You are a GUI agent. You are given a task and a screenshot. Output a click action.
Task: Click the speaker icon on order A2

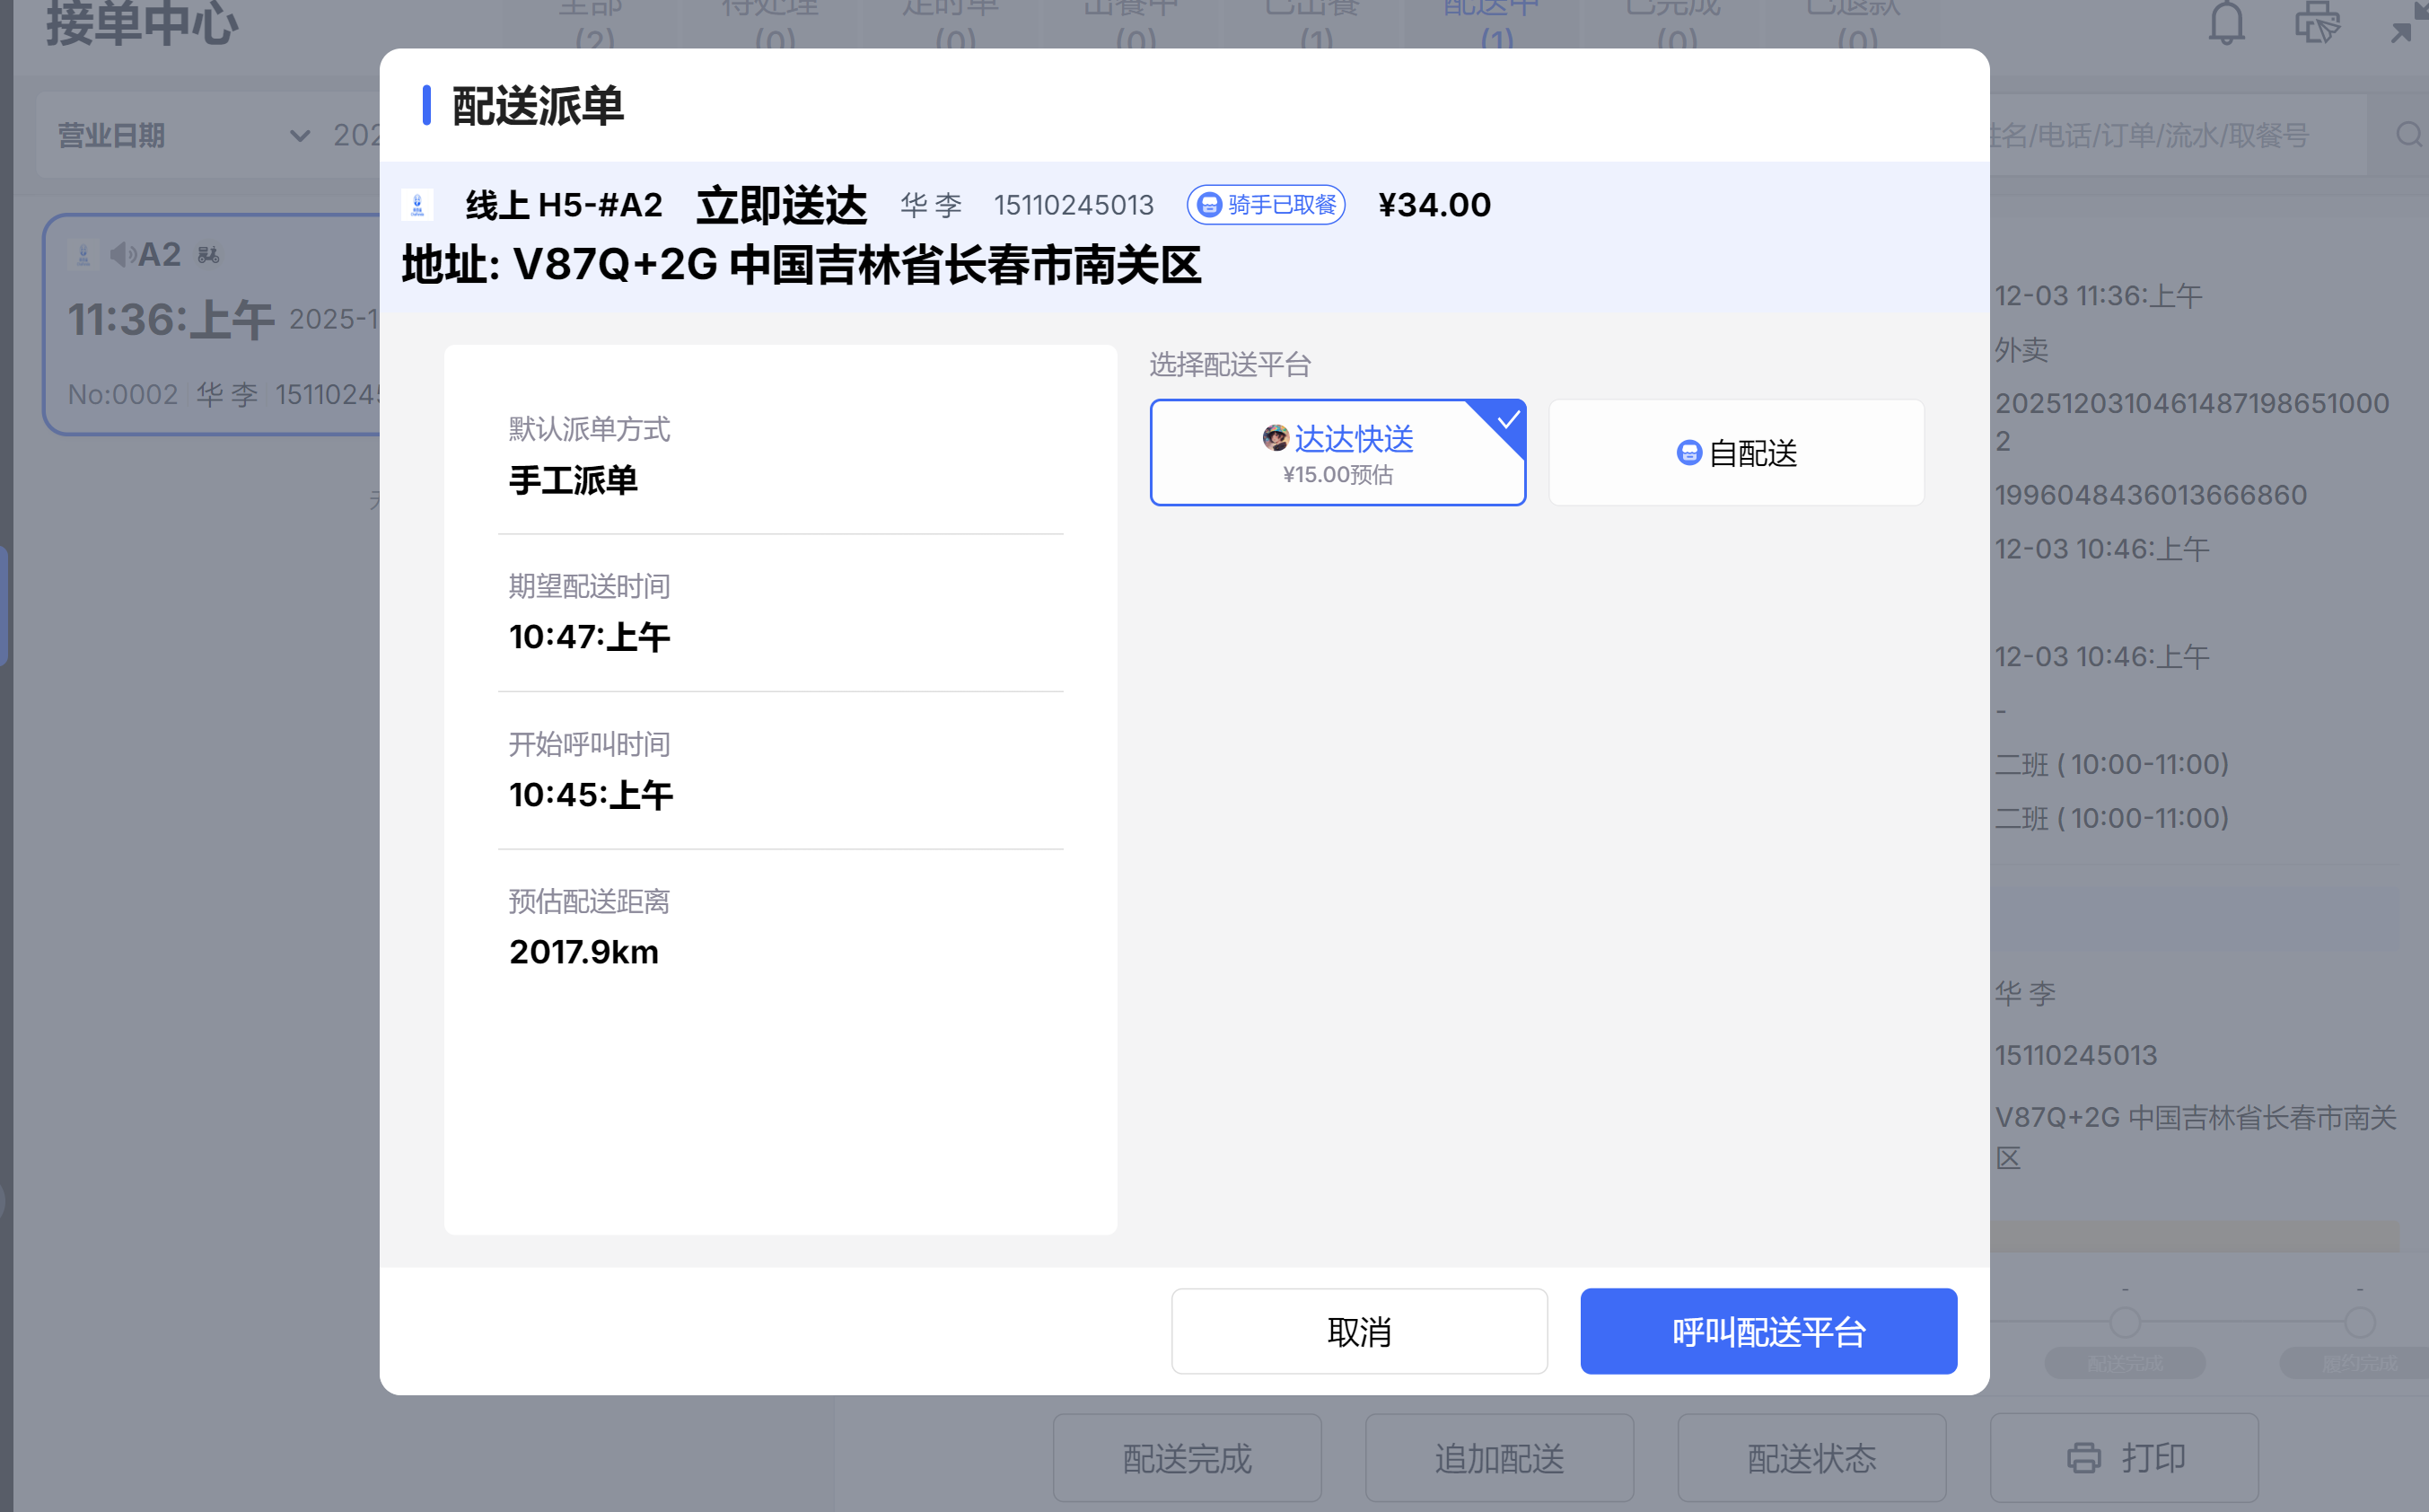123,255
